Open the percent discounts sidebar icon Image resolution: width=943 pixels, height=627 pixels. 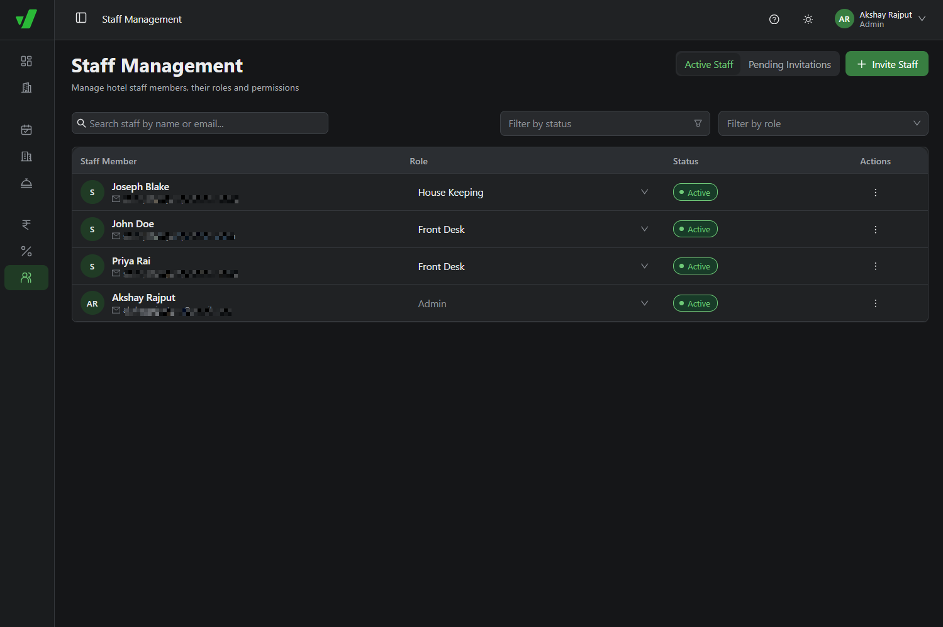coord(26,251)
